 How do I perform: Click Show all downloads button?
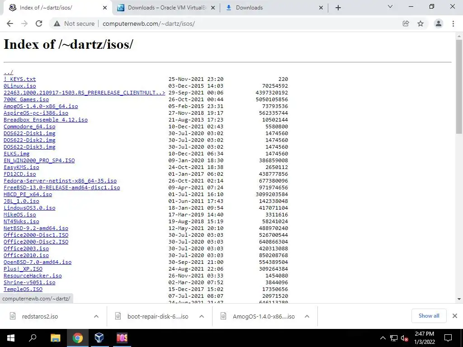(x=429, y=316)
